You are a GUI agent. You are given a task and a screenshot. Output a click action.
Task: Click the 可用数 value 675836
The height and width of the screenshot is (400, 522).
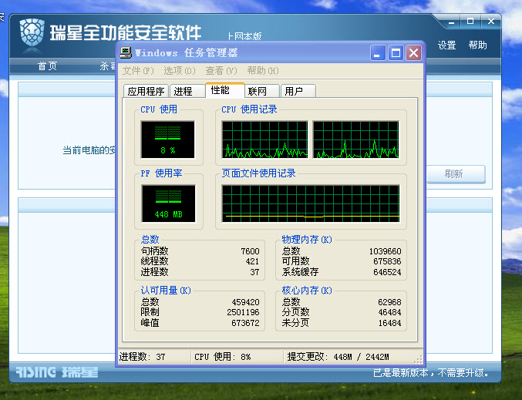tap(387, 261)
